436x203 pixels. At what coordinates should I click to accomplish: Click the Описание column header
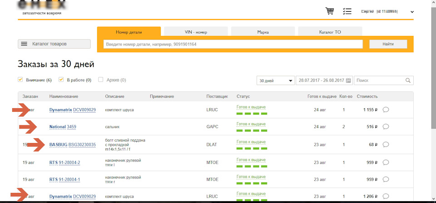click(114, 96)
